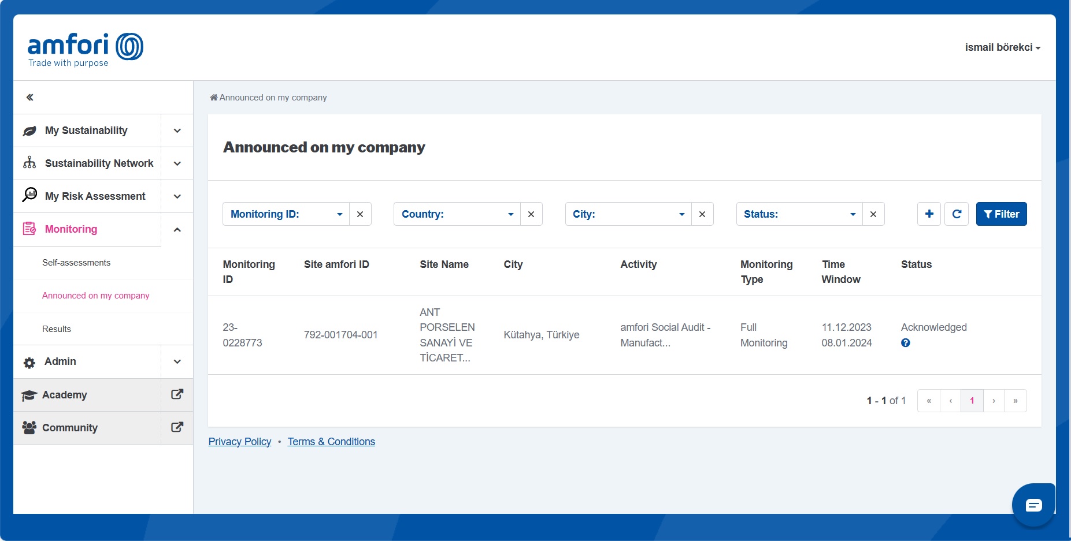1071x541 pixels.
Task: Open the chat support bubble
Action: click(x=1033, y=505)
